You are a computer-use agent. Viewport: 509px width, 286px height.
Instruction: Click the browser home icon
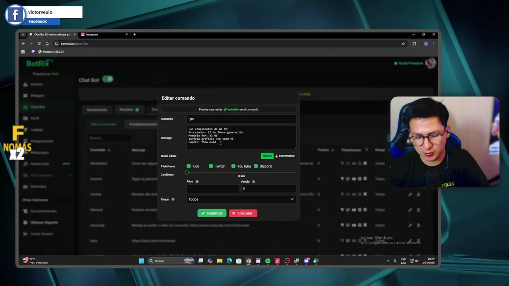[x=47, y=44]
